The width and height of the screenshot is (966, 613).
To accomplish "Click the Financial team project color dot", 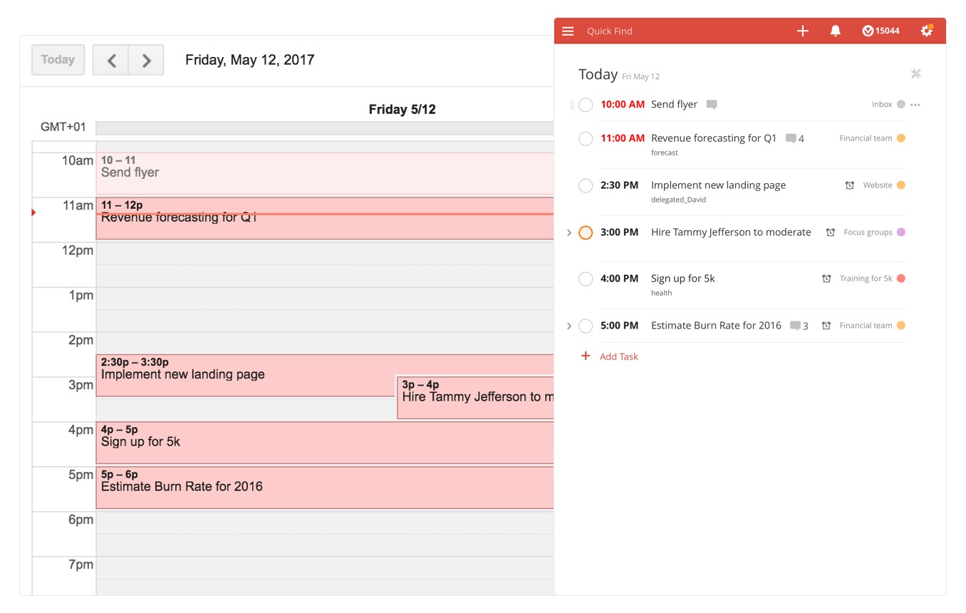I will (901, 138).
